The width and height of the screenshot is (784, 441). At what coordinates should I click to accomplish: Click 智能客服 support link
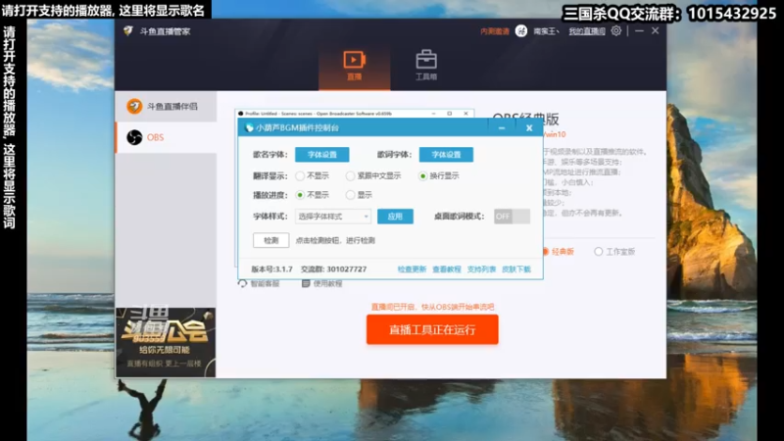259,283
